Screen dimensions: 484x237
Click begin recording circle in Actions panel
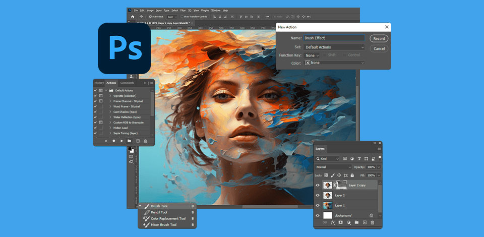pyautogui.click(x=113, y=141)
